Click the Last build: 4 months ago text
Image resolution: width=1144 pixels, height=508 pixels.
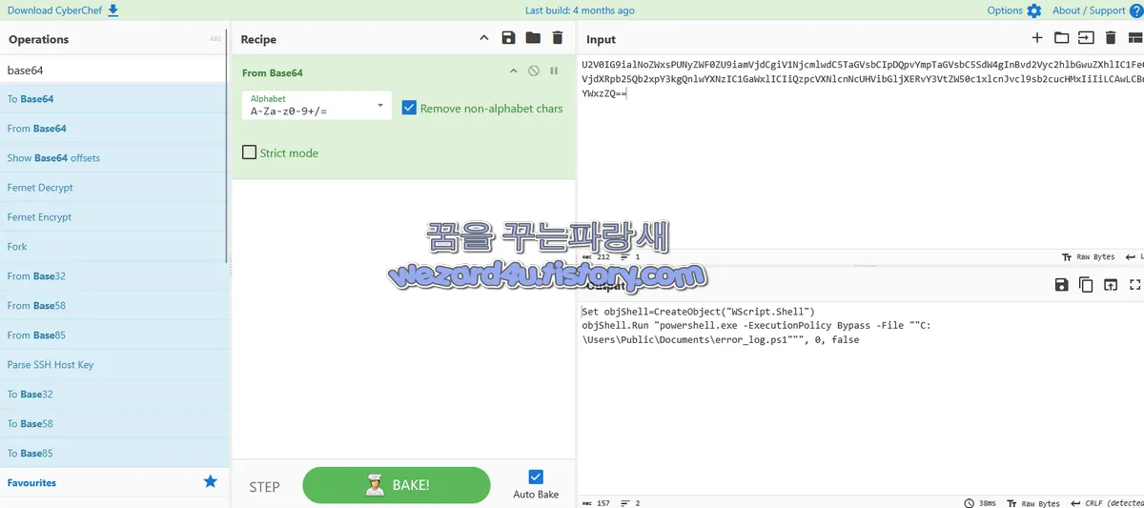580,10
